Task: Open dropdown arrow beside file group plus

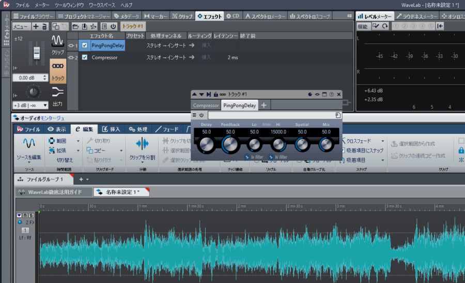Action: click(x=87, y=180)
